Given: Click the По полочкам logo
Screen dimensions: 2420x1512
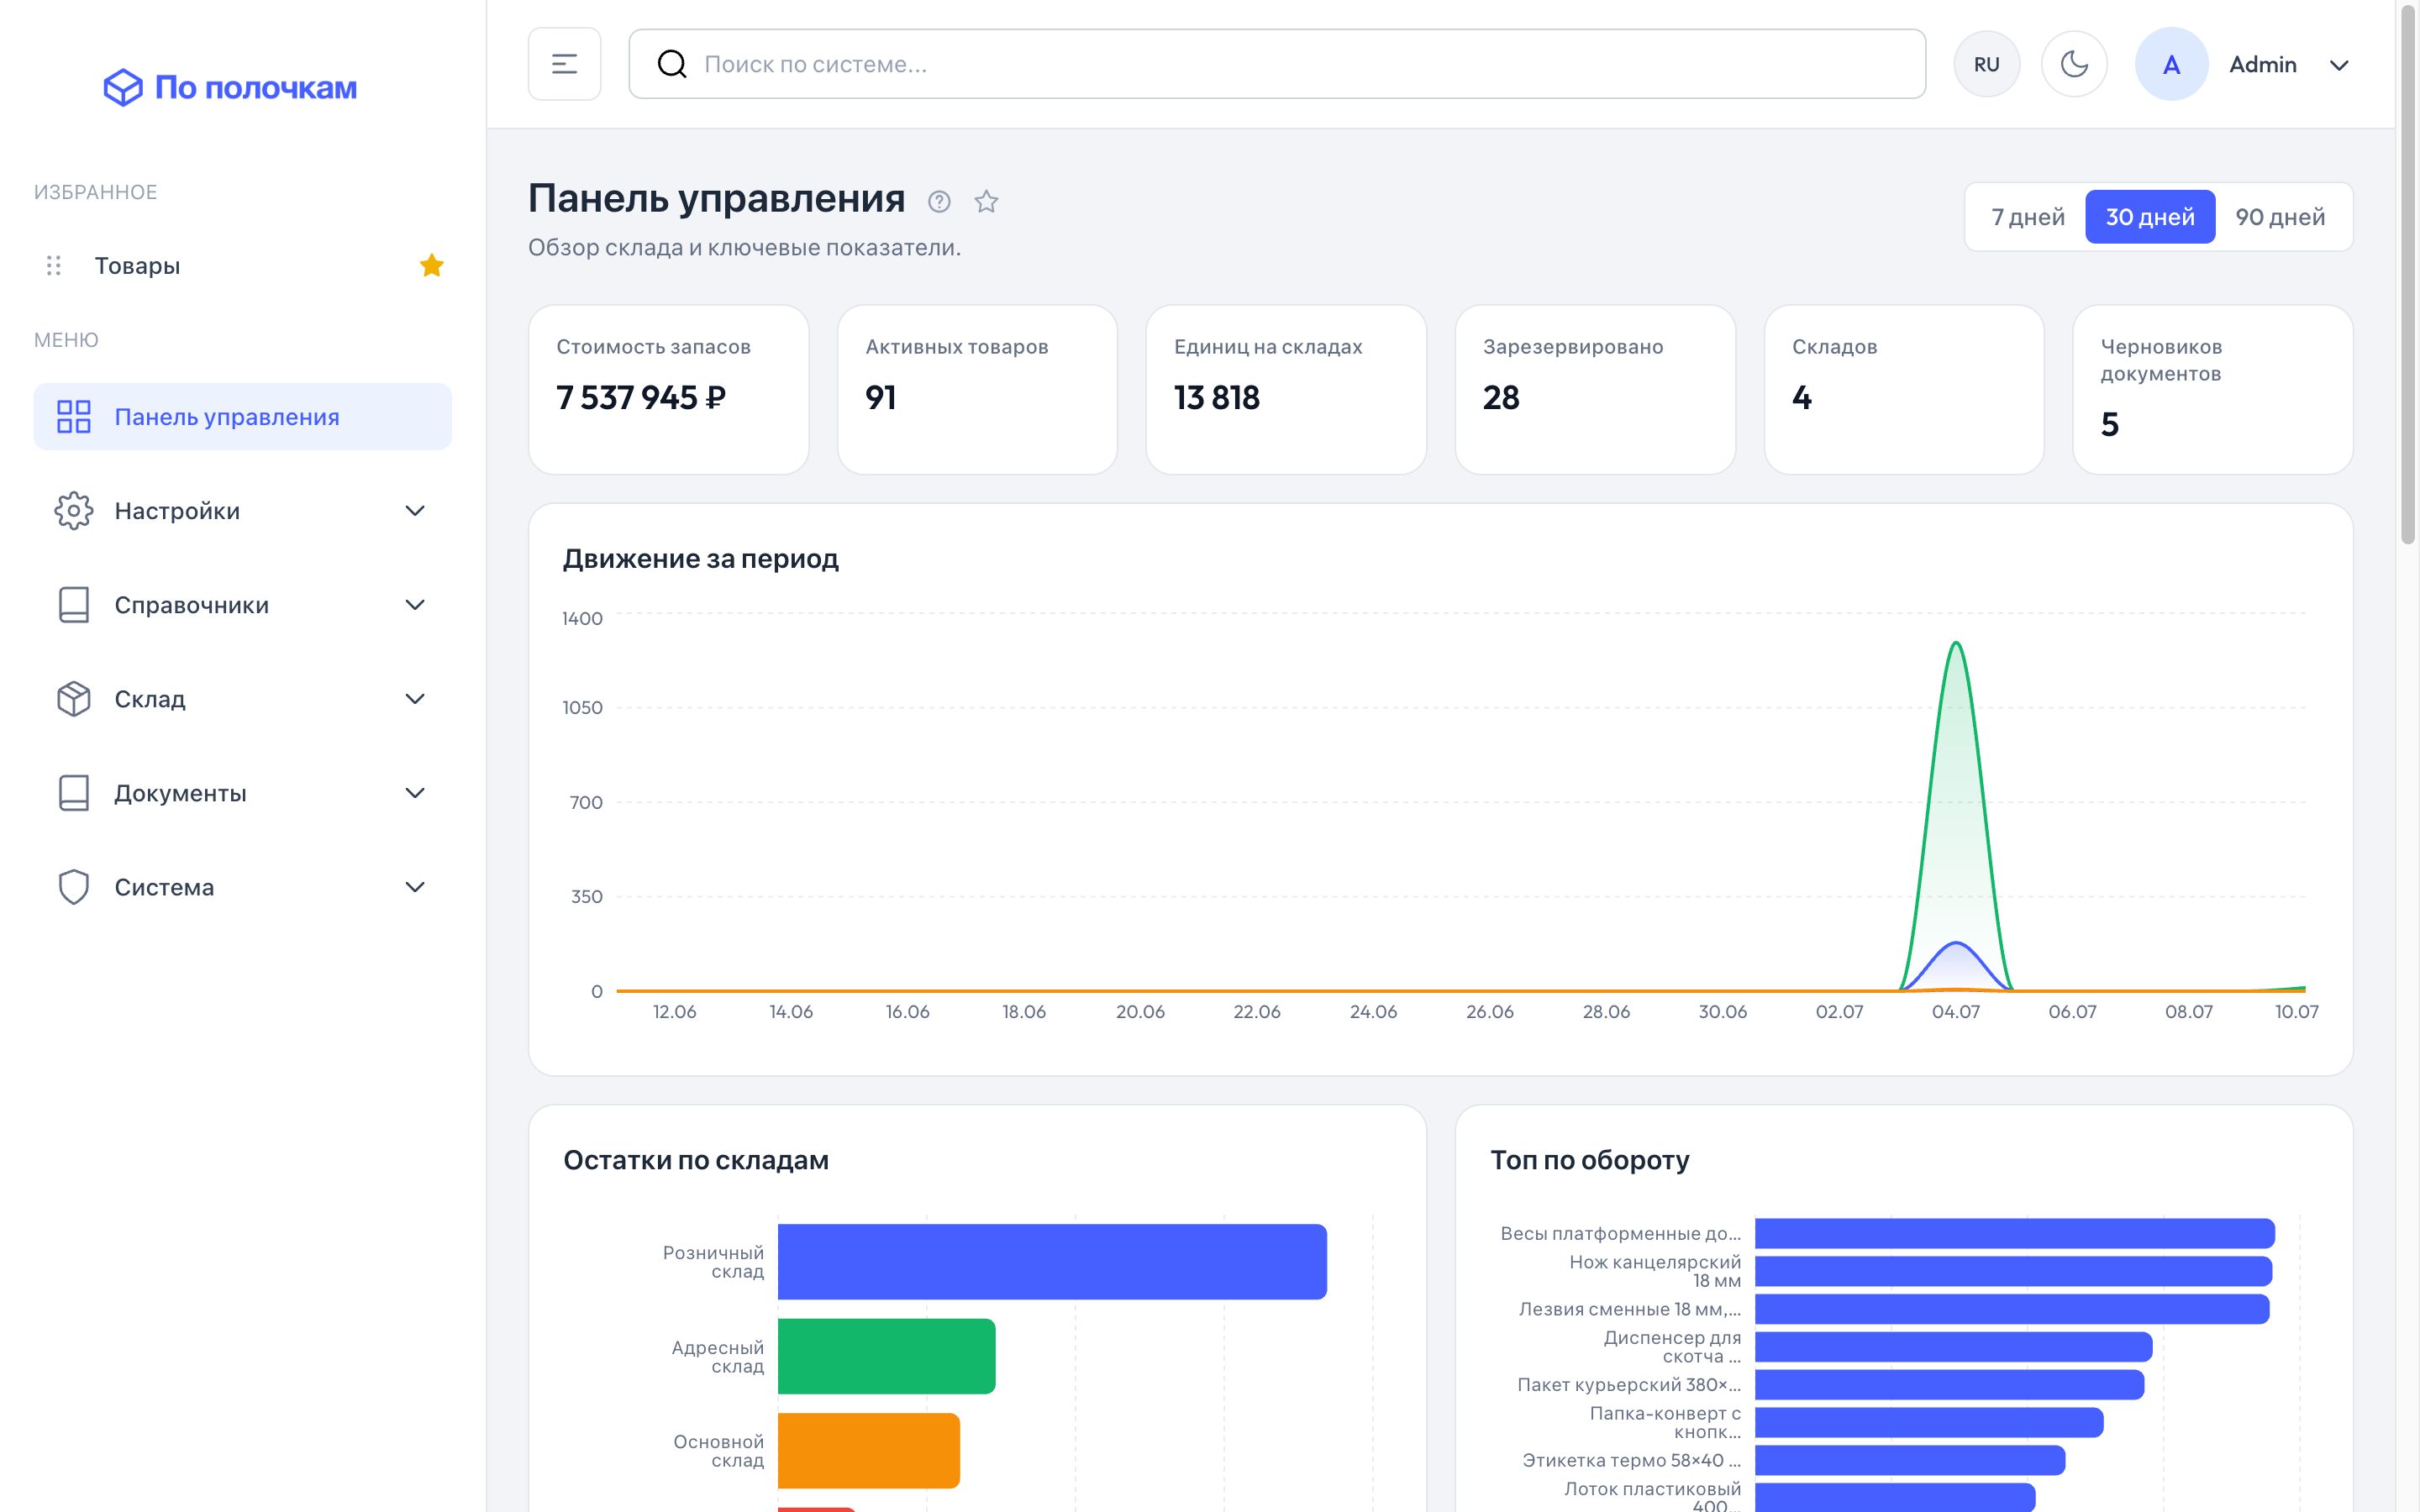Looking at the screenshot, I should (230, 88).
